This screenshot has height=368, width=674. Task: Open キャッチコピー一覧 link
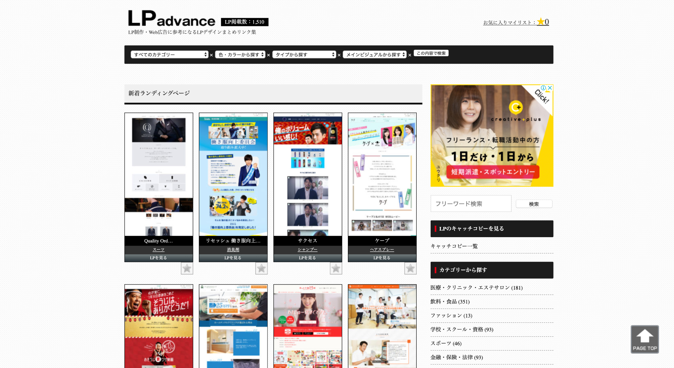coord(454,246)
